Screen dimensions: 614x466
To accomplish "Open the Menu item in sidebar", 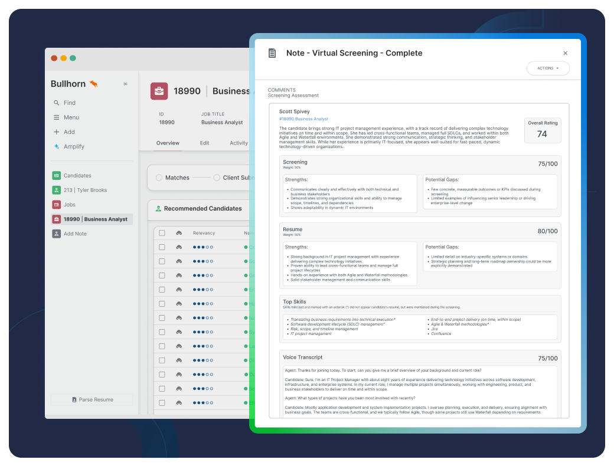I will pos(71,117).
